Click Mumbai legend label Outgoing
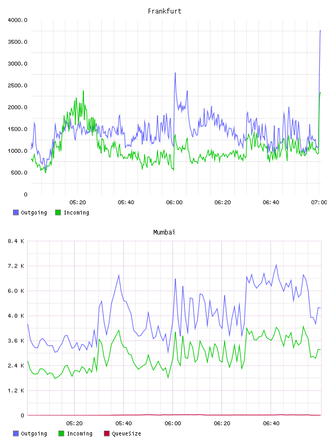Image resolution: width=329 pixels, height=442 pixels. (x=34, y=433)
